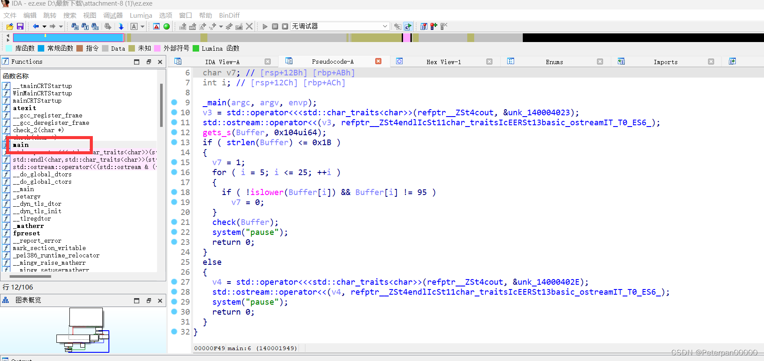Click the gray X delete toolbar icon
The height and width of the screenshot is (361, 764).
point(249,26)
